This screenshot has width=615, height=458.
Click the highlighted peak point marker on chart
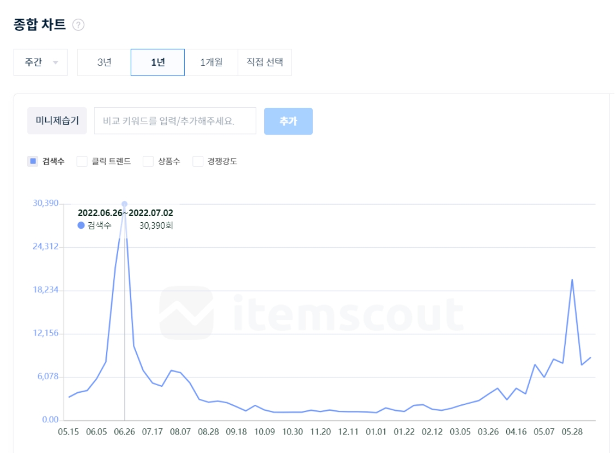pos(125,204)
